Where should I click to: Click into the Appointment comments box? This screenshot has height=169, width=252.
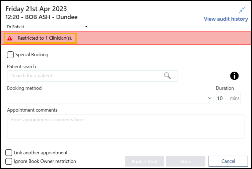click(x=125, y=127)
